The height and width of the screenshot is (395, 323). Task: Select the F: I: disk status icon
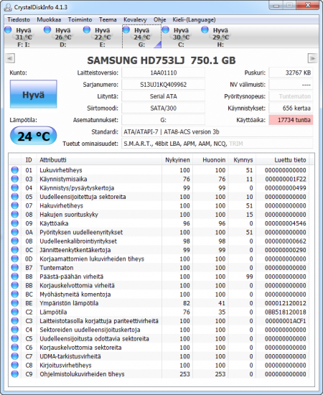8,29
